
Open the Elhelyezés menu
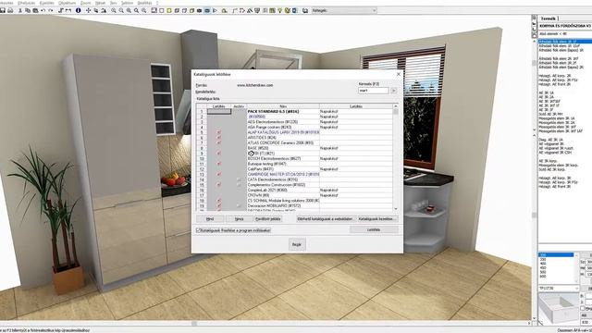(x=27, y=3)
